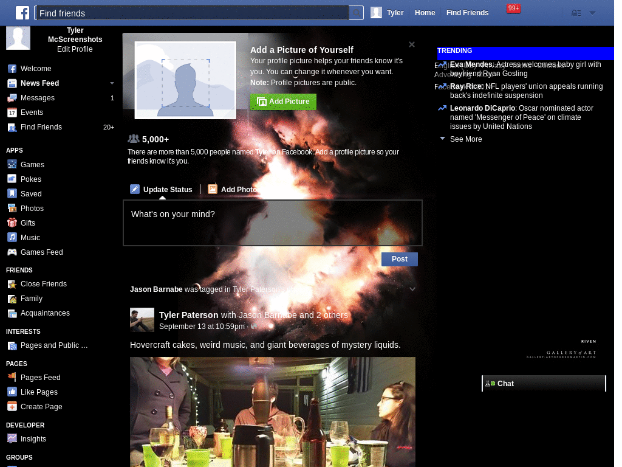Open Tyler Paterson's post avatar
Screen dimensions: 622x467
tap(142, 320)
